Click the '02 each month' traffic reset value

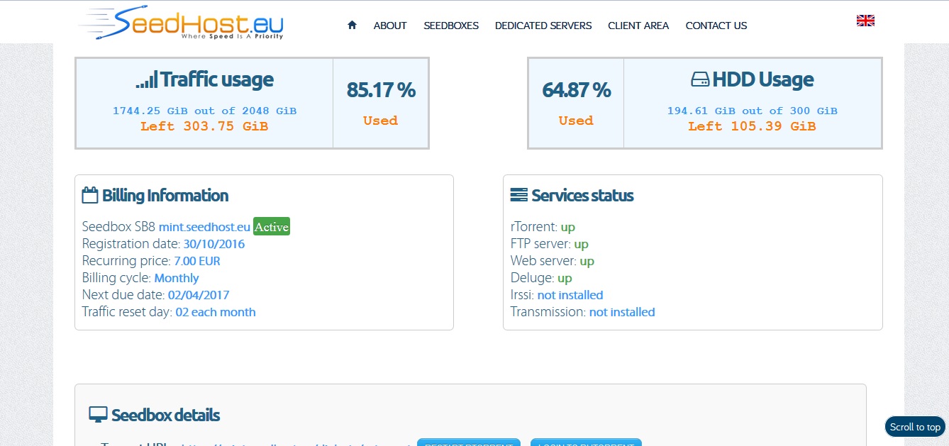[216, 312]
